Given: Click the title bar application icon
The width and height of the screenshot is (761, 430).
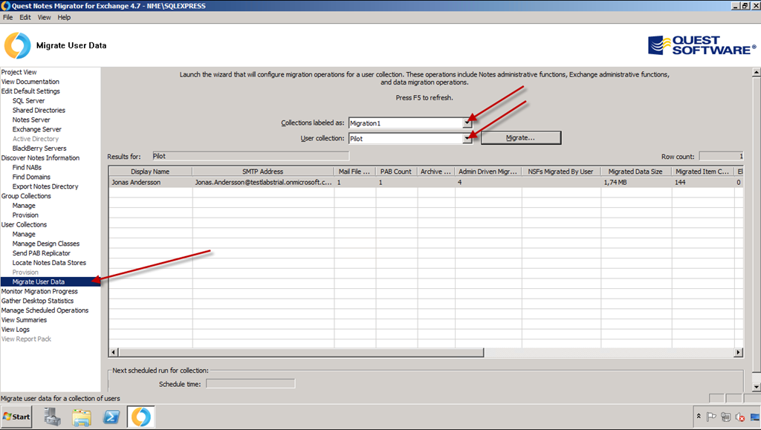Looking at the screenshot, I should coord(5,6).
